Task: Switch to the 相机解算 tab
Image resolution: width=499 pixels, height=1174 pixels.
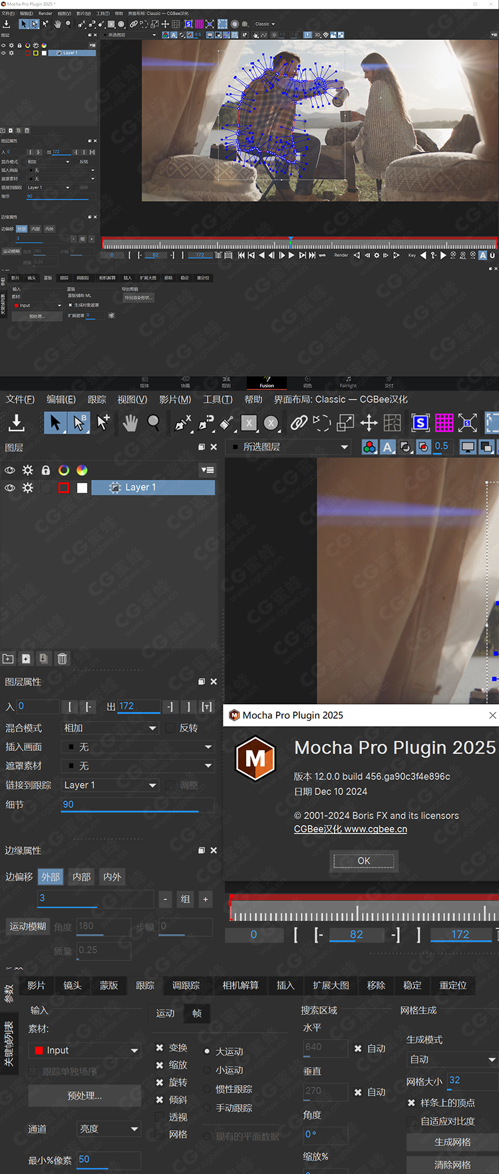Action: point(241,985)
